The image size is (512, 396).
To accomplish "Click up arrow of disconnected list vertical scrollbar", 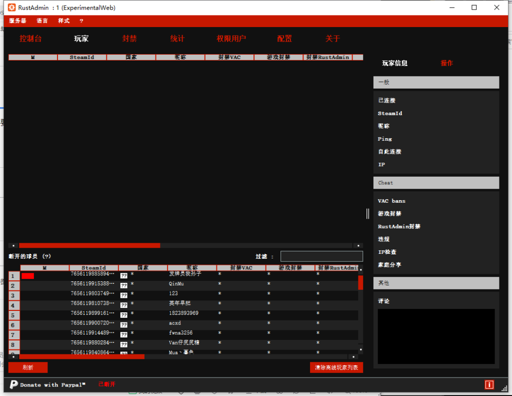I will click(x=361, y=270).
